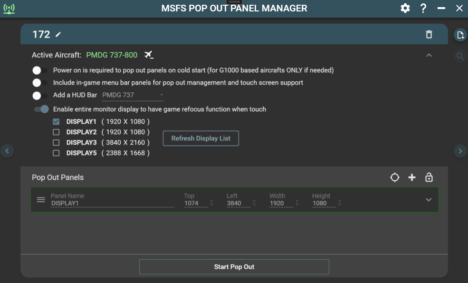Expand the DISPLAY1 panel row chevron
The height and width of the screenshot is (283, 468).
coord(429,199)
